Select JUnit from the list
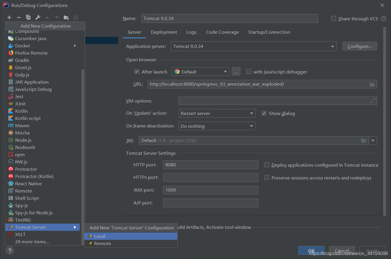Image resolution: width=391 pixels, height=259 pixels. point(42,104)
